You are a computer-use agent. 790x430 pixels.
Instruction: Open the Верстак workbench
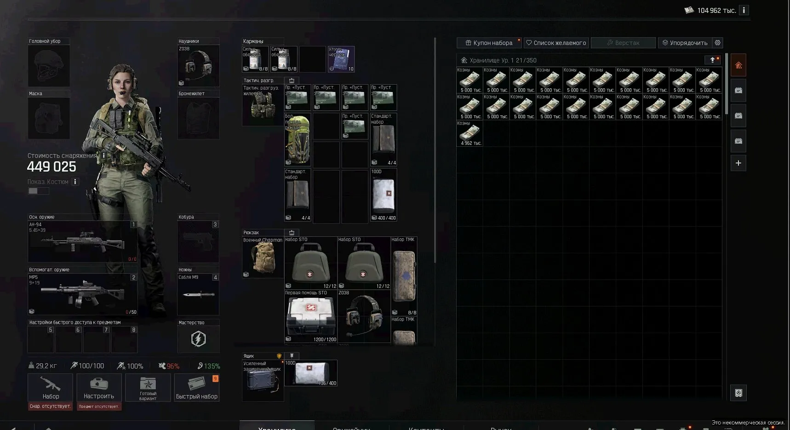click(x=623, y=43)
